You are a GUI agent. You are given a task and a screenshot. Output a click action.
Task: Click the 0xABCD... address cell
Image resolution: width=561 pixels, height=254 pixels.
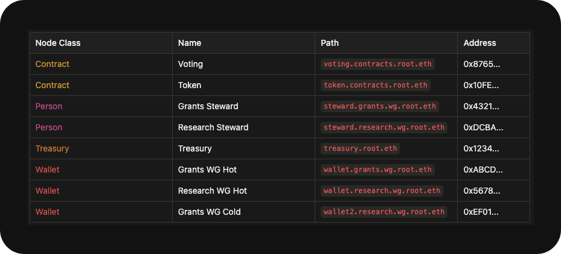[x=482, y=170]
